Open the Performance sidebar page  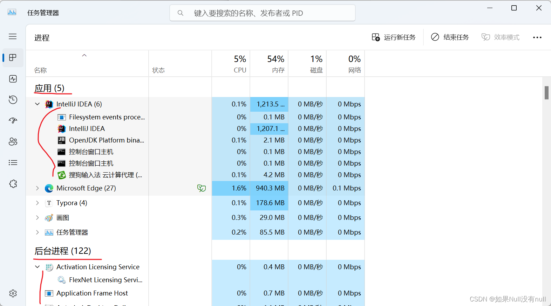(13, 79)
